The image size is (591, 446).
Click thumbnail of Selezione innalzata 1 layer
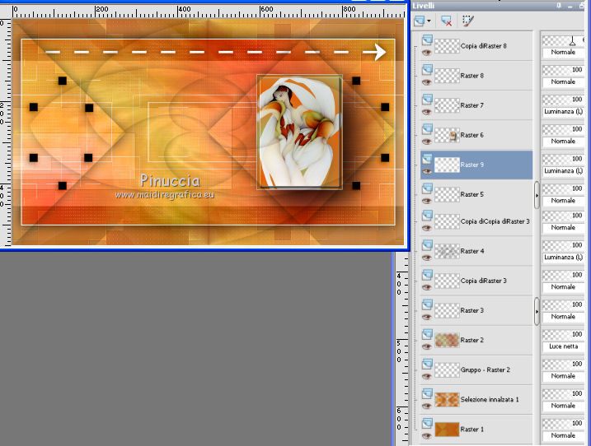pyautogui.click(x=447, y=400)
